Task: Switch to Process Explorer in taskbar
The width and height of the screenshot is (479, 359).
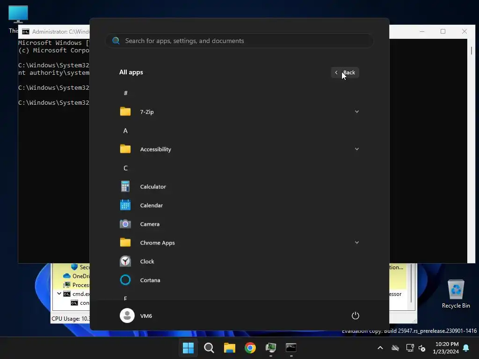Action: [x=271, y=348]
